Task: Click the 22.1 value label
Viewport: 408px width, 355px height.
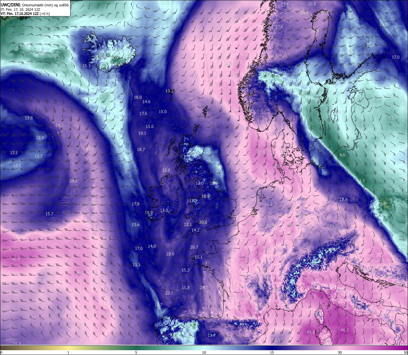Action: point(188,225)
